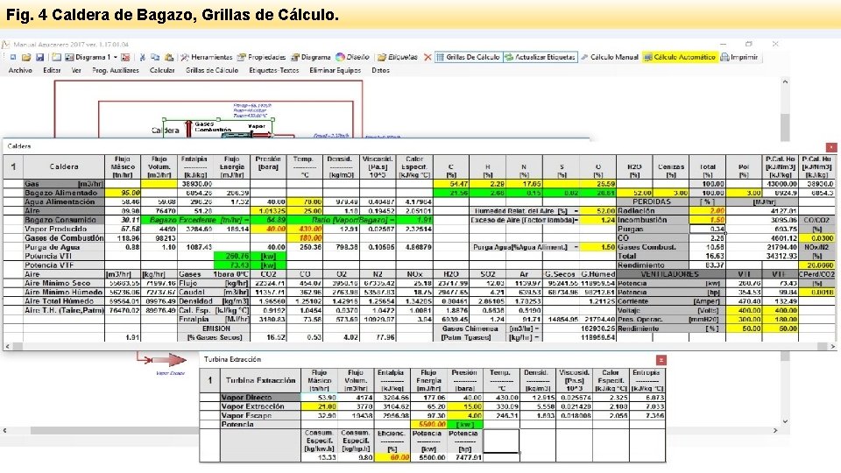The height and width of the screenshot is (473, 841).
Task: Open the Prog. Auxiliares menu
Action: tap(116, 70)
